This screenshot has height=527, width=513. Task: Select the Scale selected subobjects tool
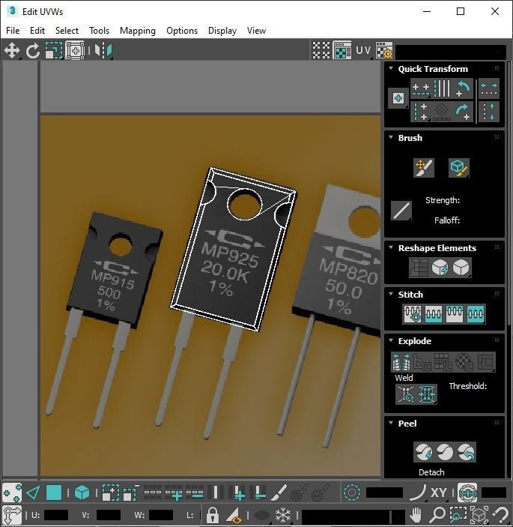tap(54, 51)
